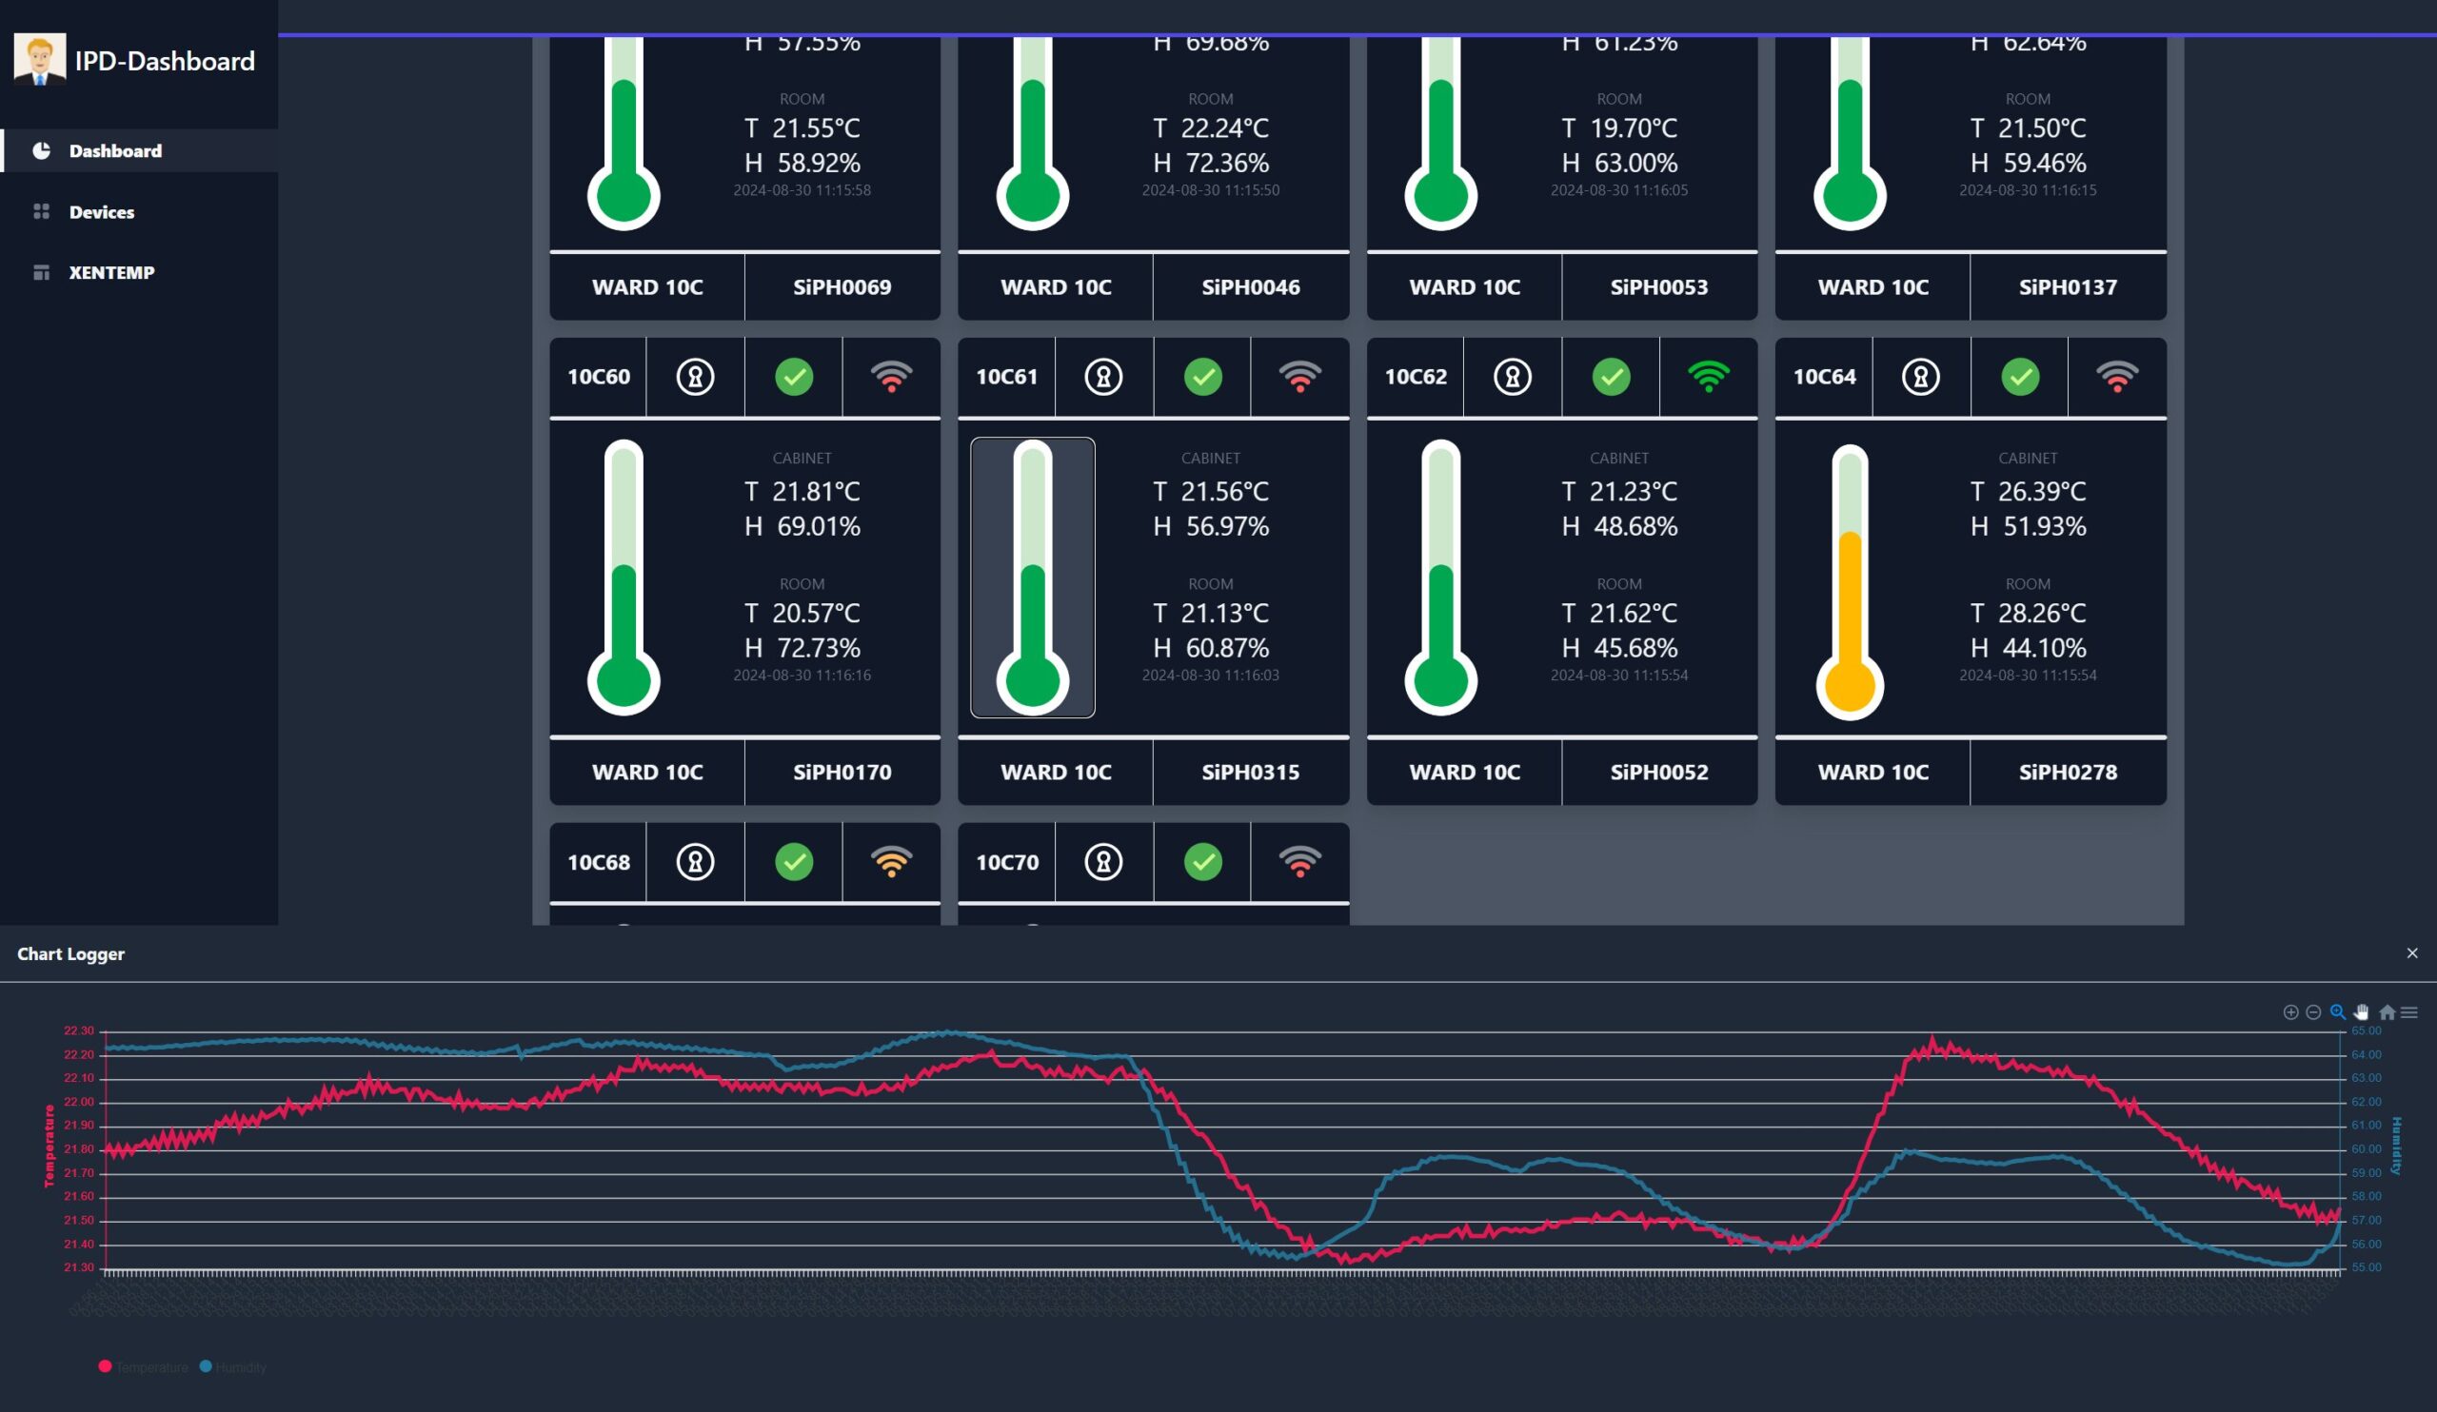Viewport: 2437px width, 1412px height.
Task: Activate the box zoom magnifier tool
Action: pyautogui.click(x=2337, y=1012)
